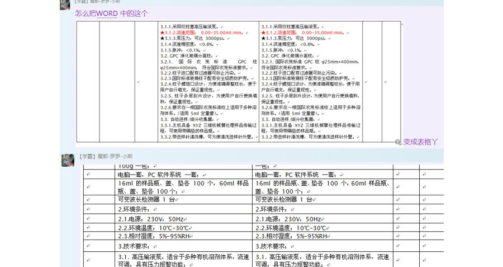This screenshot has height=267, width=503.
Task: Click right-column 3.1.4.流速精密度 line in the first table
Action: (x=289, y=44)
